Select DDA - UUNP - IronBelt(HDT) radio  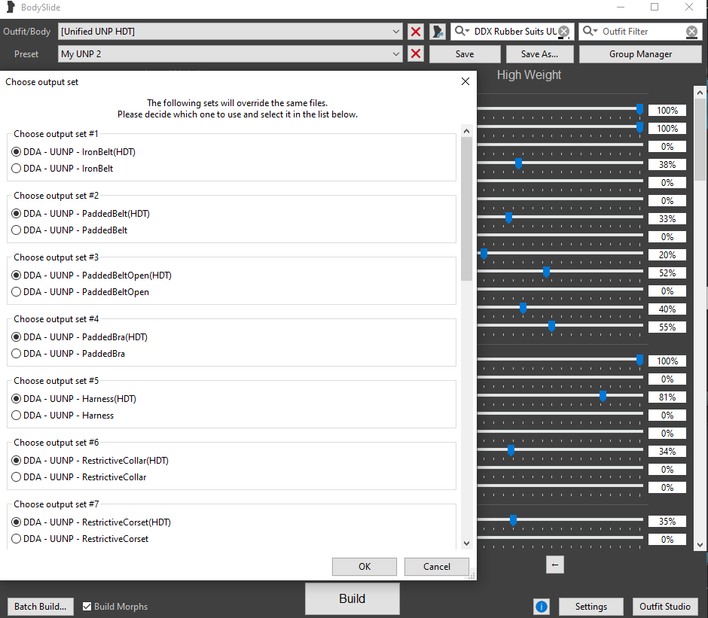click(x=17, y=152)
